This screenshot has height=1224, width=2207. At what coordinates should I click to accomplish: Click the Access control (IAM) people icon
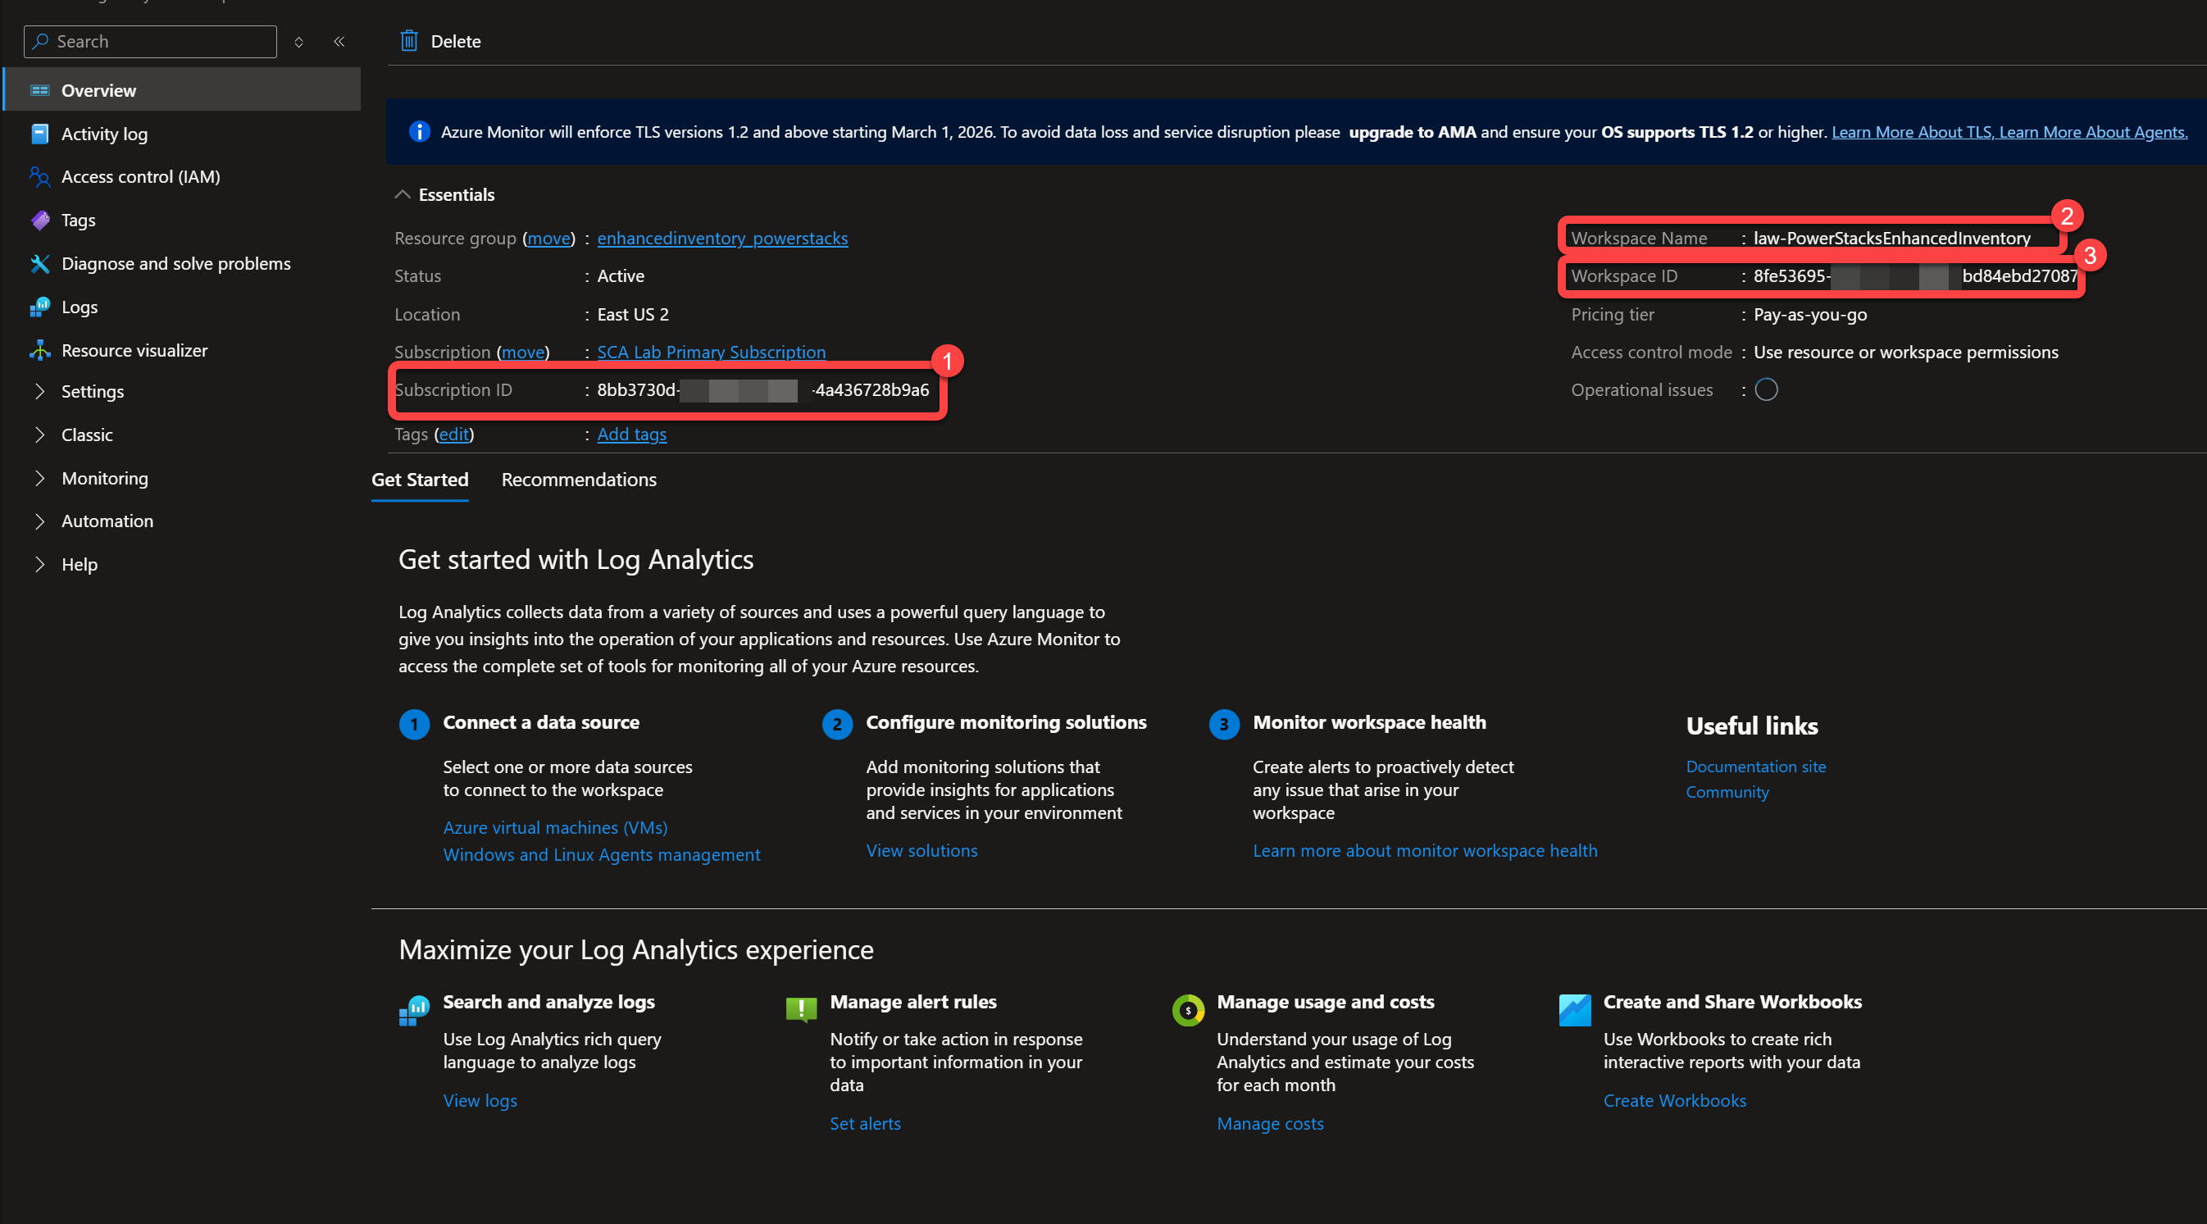click(x=39, y=176)
